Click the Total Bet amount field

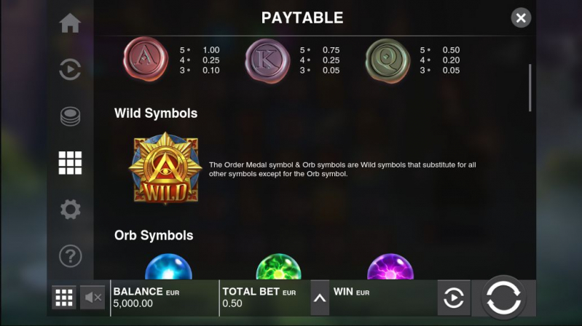pyautogui.click(x=264, y=298)
